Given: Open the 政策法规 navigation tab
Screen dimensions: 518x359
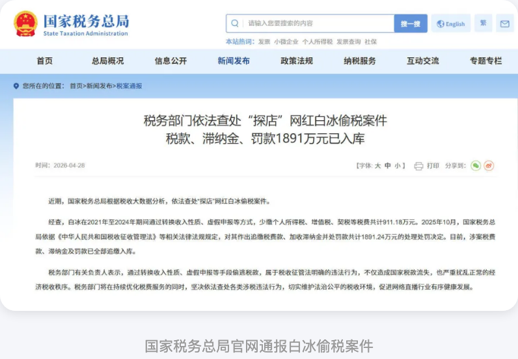Looking at the screenshot, I should (x=297, y=60).
